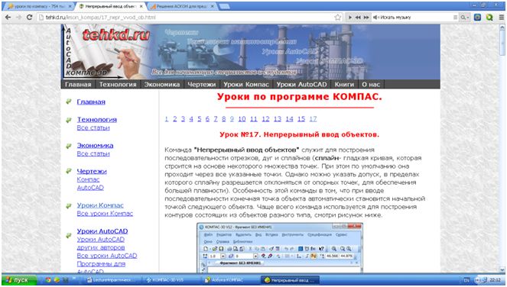Open Технология in the dark navigation bar
This screenshot has height=287, width=507.
click(118, 84)
